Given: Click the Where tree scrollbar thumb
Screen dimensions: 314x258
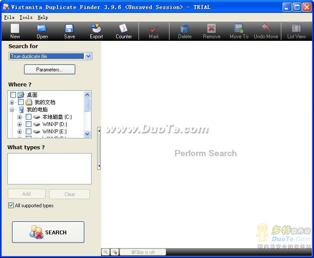Looking at the screenshot, I should pyautogui.click(x=87, y=105).
